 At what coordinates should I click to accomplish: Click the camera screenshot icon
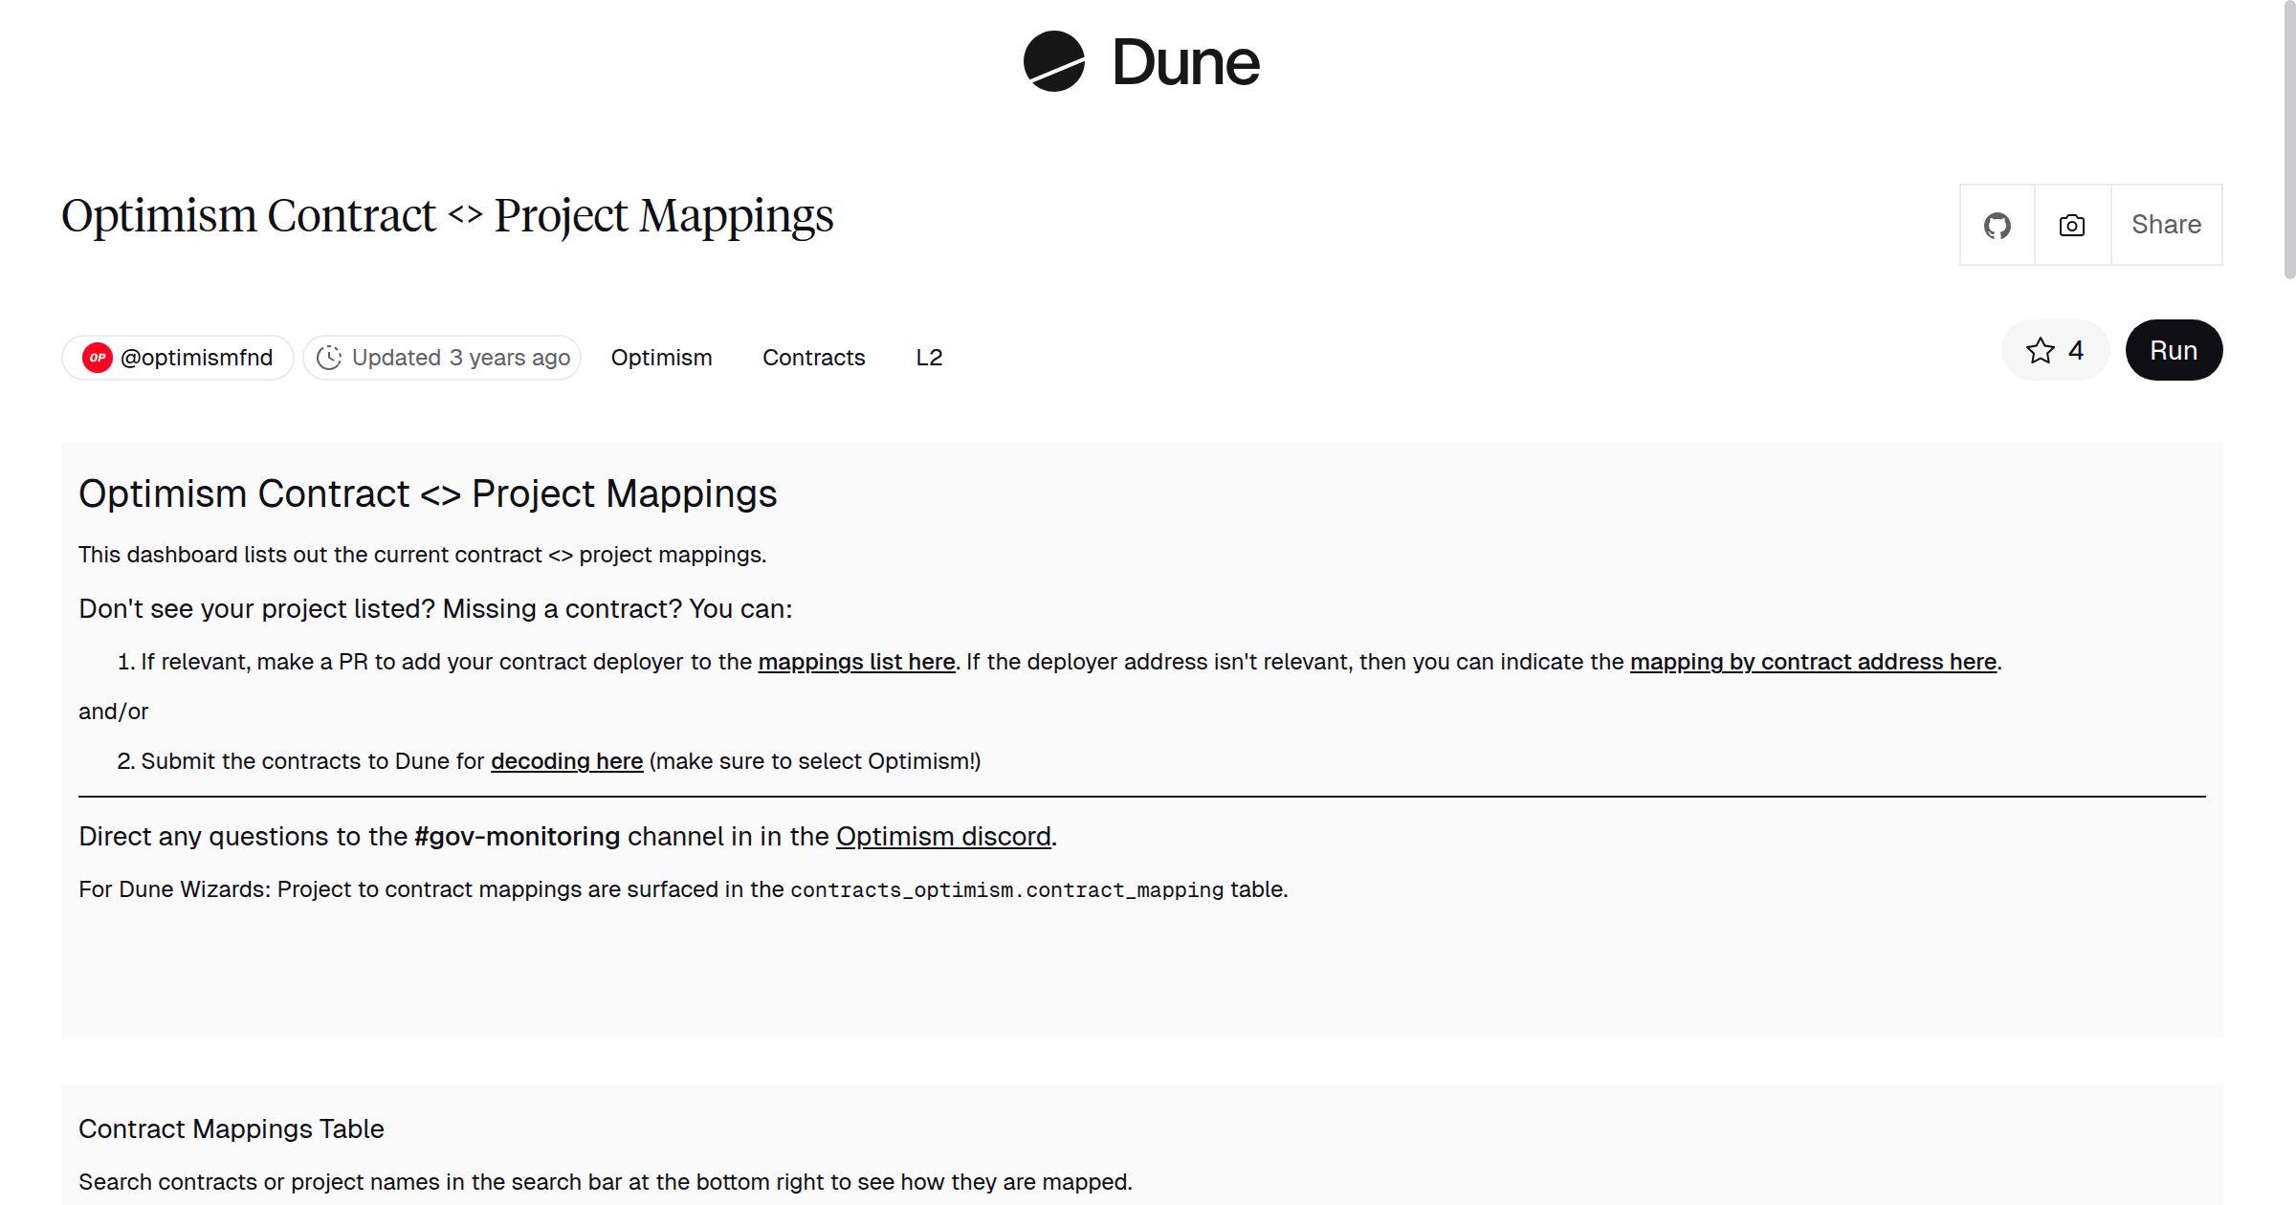tap(2070, 224)
